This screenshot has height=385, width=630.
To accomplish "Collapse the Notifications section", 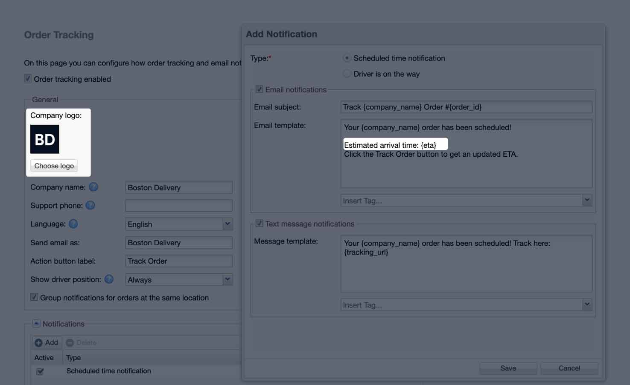I will click(x=36, y=324).
